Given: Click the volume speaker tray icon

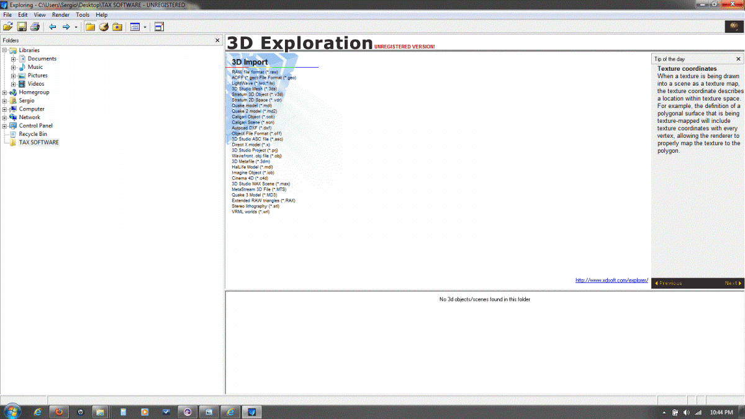Looking at the screenshot, I should tap(686, 413).
